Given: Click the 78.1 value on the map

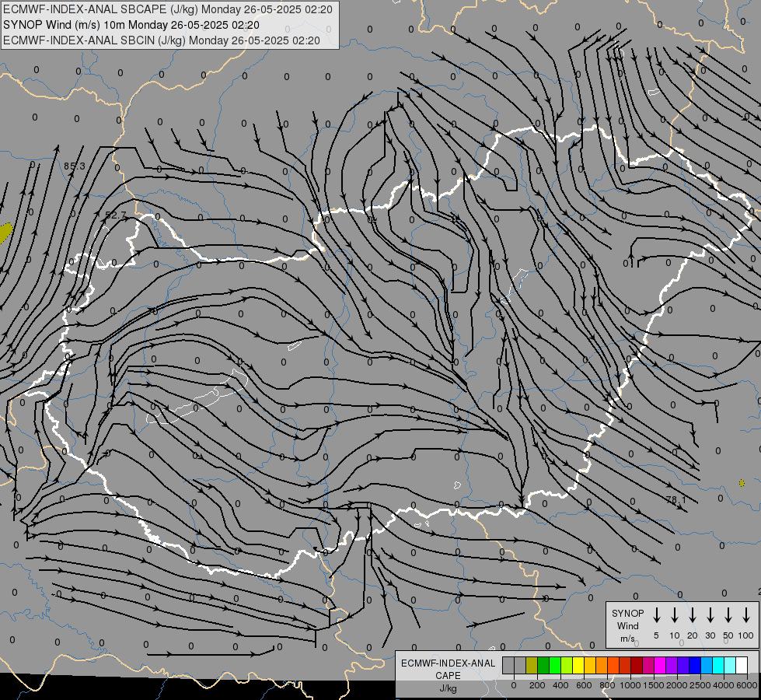Looking at the screenshot, I should pos(676,499).
